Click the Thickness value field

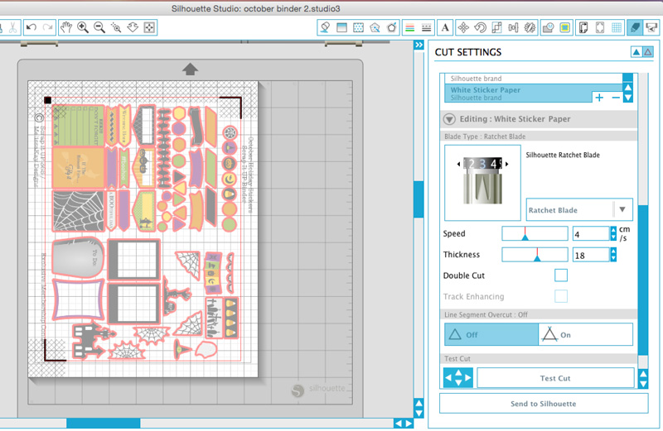(591, 255)
